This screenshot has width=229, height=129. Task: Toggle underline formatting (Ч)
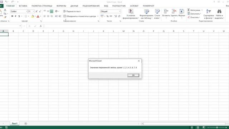click(19, 16)
